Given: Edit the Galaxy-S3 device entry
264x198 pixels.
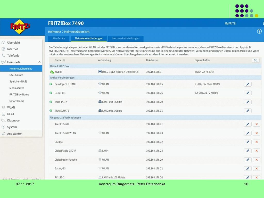Looking at the screenshot, I should coord(248,169).
